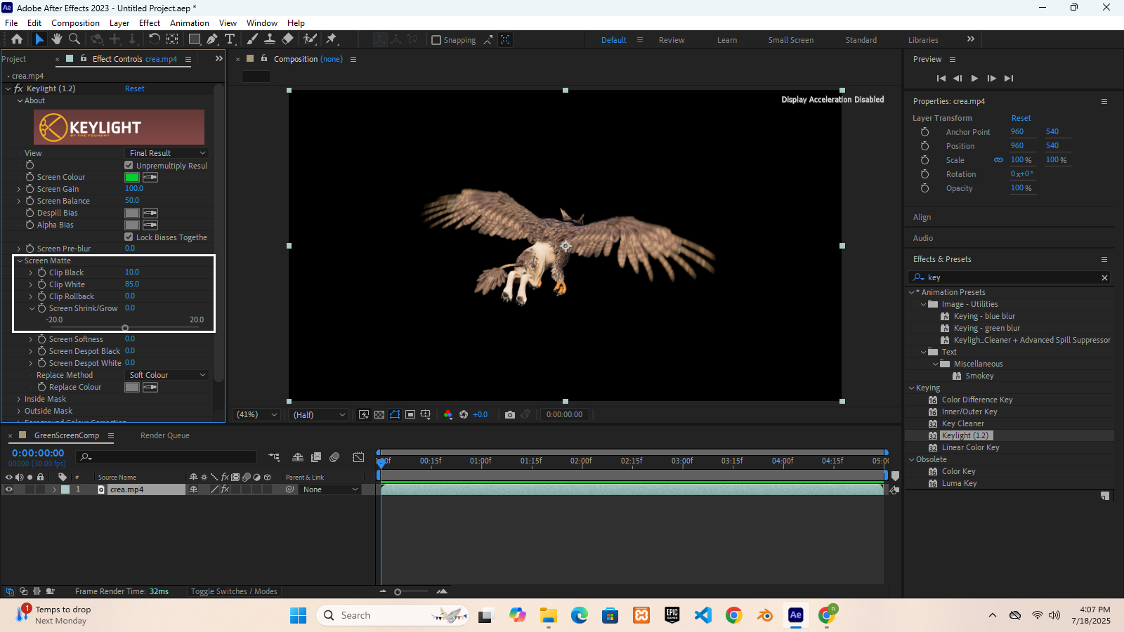Open the Composition menu

click(x=75, y=23)
